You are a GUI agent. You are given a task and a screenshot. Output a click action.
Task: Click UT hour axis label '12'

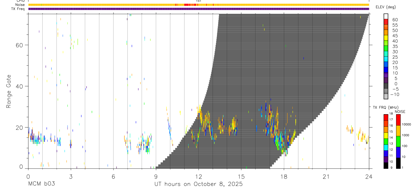point(198,176)
